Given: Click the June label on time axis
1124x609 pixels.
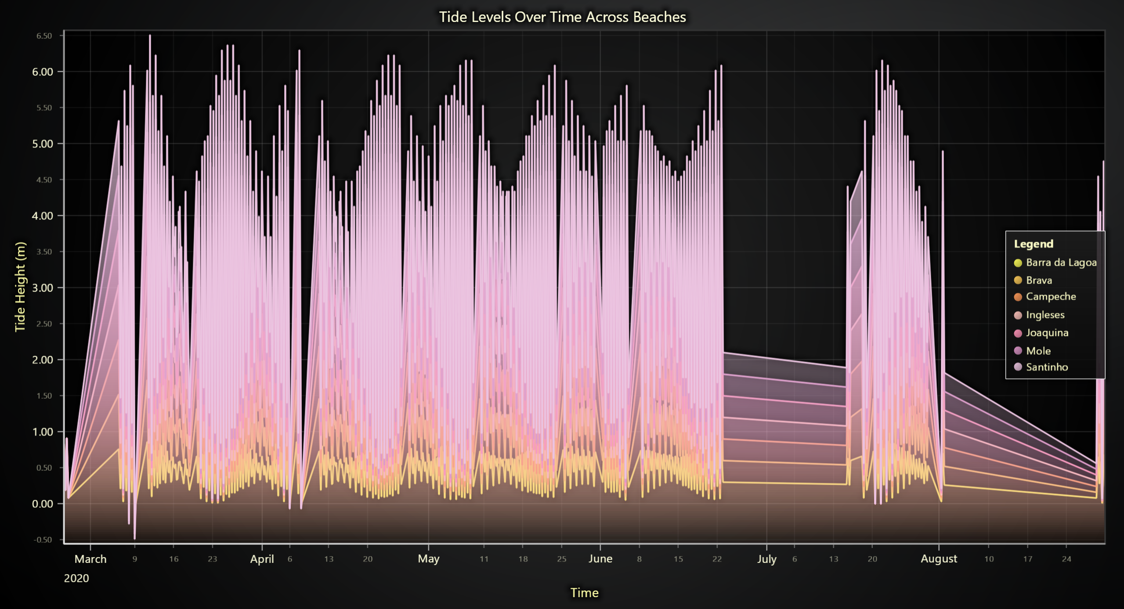Looking at the screenshot, I should (600, 559).
